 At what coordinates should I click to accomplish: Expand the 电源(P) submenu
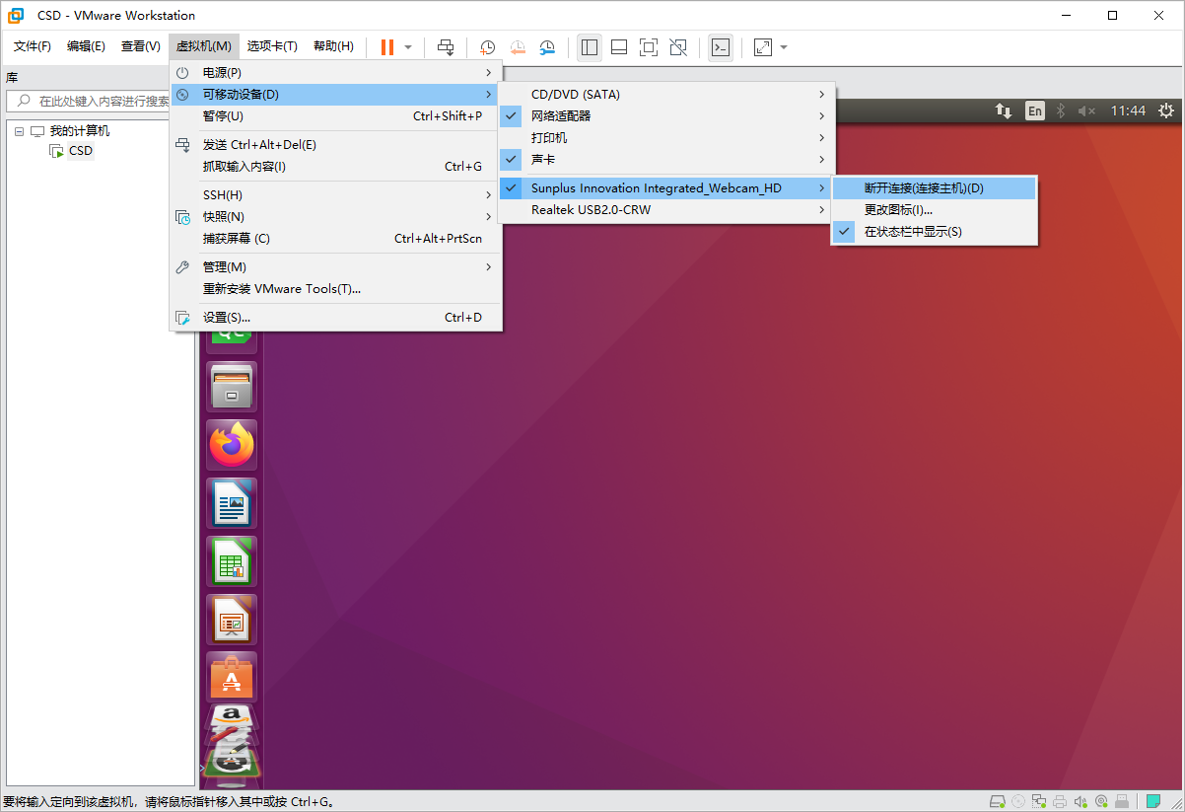click(x=336, y=73)
